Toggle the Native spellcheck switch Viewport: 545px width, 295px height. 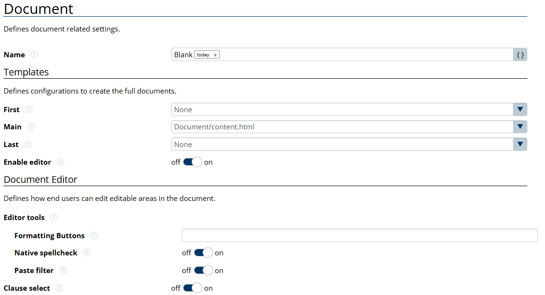tap(203, 253)
